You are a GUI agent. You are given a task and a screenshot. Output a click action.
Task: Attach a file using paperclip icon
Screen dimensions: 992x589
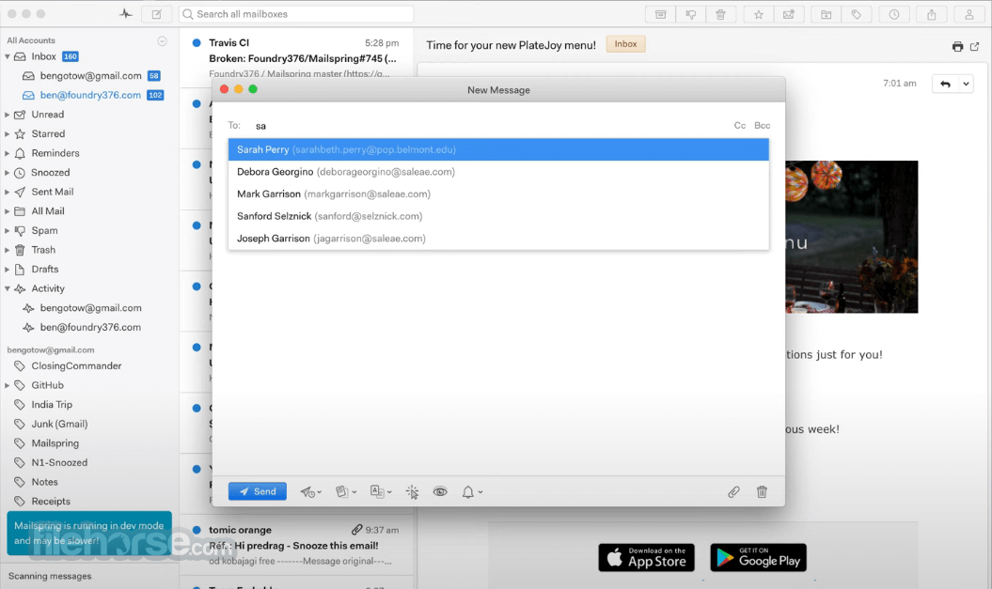point(733,491)
